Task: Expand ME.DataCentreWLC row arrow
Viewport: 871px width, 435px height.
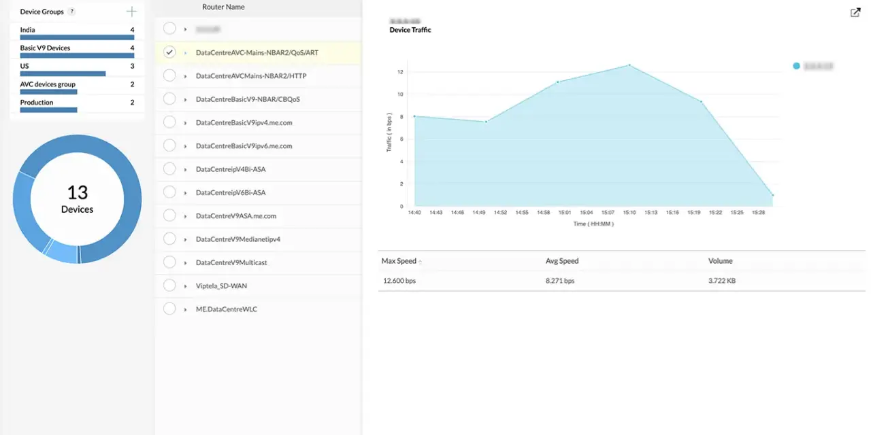Action: click(185, 309)
